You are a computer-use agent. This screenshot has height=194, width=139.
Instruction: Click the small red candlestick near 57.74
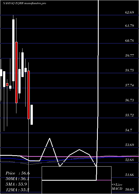(7, 85)
